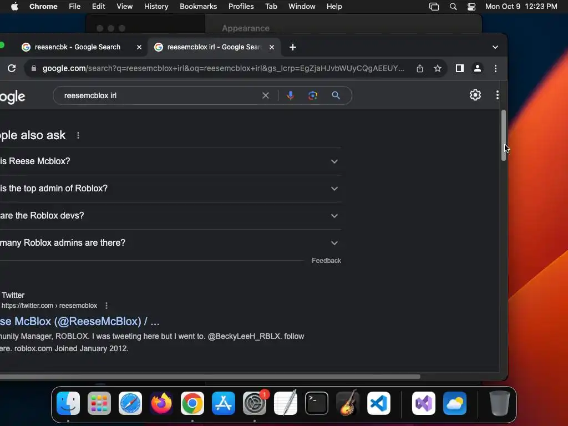Bookmark this page with the star icon
This screenshot has height=426, width=568.
tap(438, 68)
